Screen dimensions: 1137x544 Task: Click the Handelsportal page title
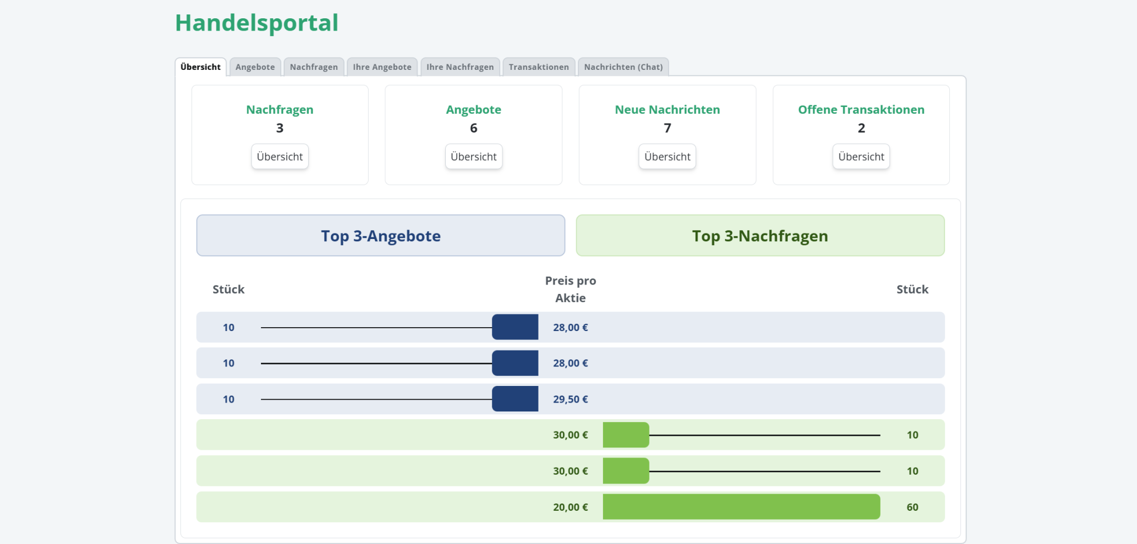[x=256, y=23]
